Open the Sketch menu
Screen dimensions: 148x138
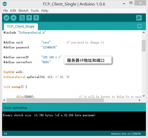pos(23,11)
